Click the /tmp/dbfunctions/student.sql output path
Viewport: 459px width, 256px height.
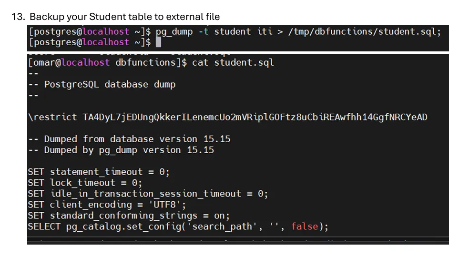364,31
